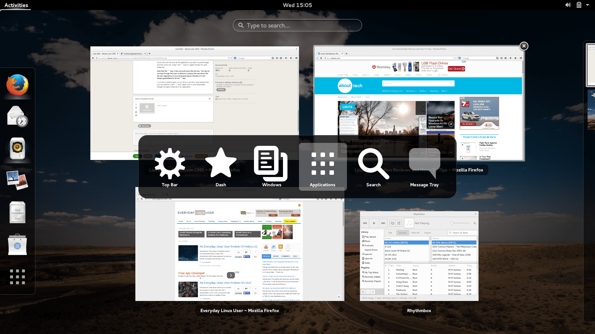This screenshot has width=595, height=334.
Task: Click Previous track in Rhythmbox window
Action: tap(365, 223)
